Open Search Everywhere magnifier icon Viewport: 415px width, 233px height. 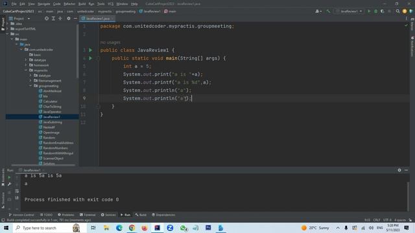pyautogui.click(x=397, y=12)
